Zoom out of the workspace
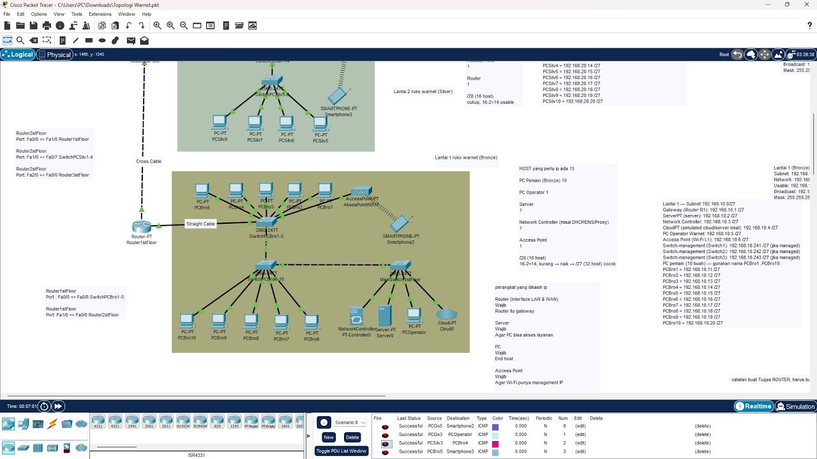The height and width of the screenshot is (459, 817). pyautogui.click(x=184, y=25)
